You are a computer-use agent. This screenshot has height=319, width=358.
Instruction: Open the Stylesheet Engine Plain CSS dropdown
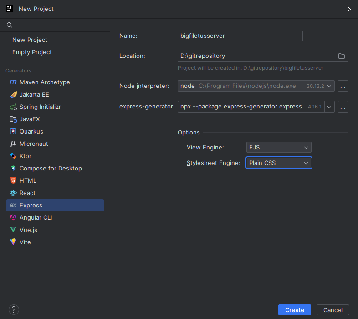279,163
